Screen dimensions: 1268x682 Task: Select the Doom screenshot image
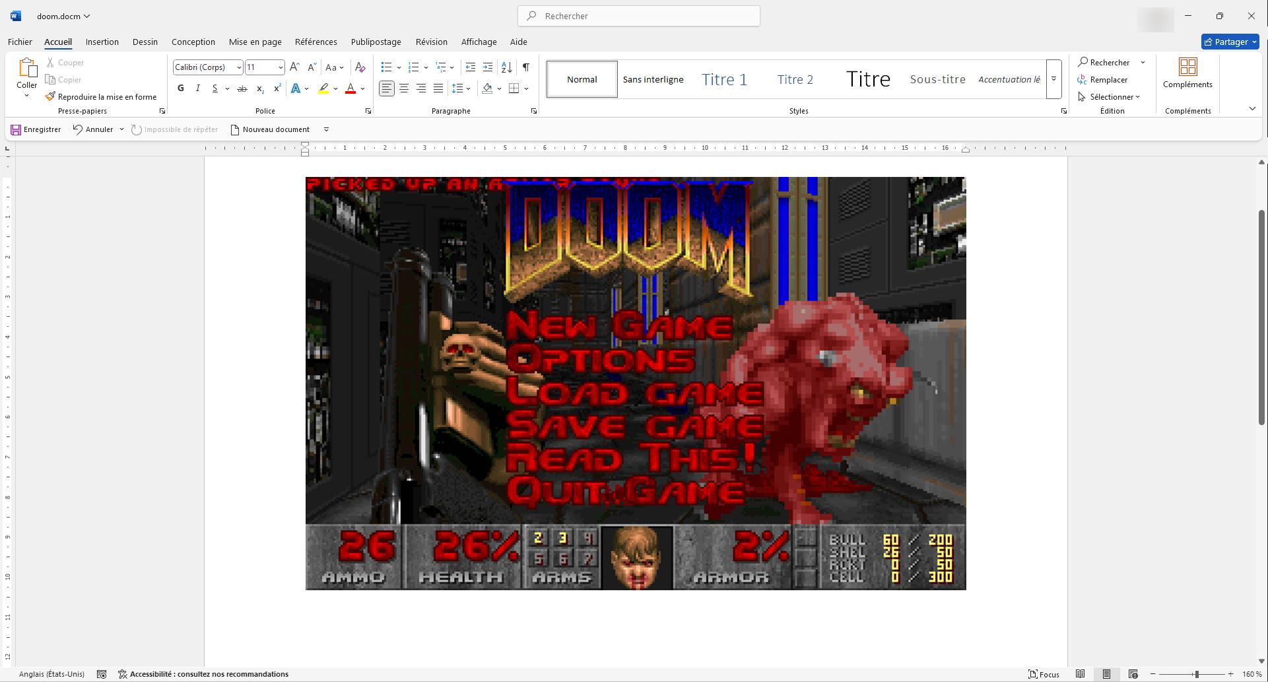point(636,383)
